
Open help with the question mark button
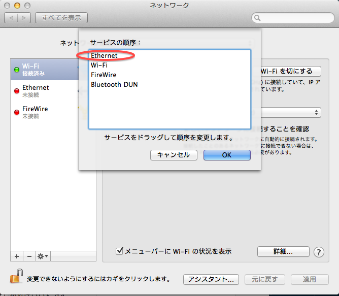pyautogui.click(x=319, y=252)
